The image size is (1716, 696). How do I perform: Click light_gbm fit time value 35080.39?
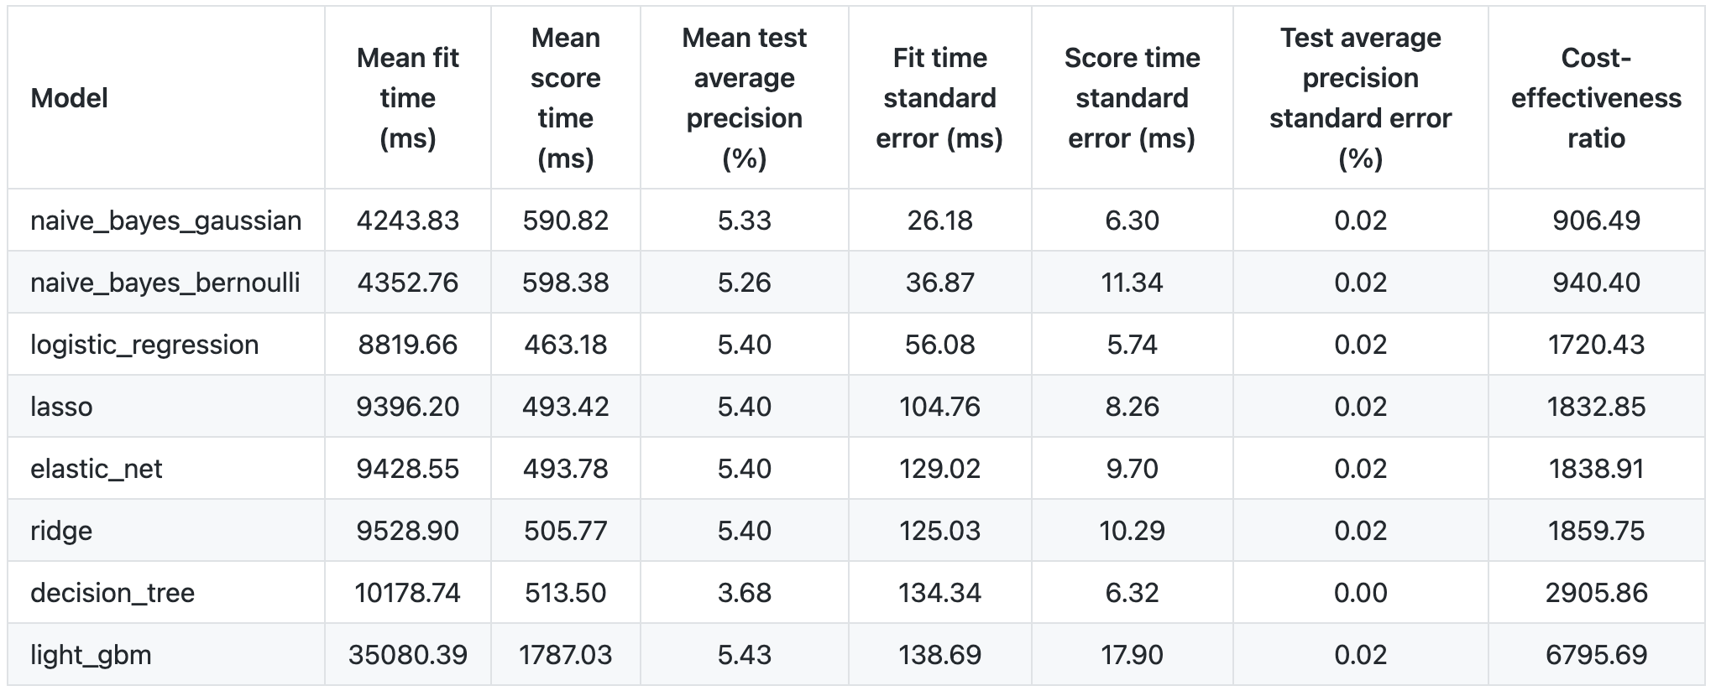pos(408,655)
